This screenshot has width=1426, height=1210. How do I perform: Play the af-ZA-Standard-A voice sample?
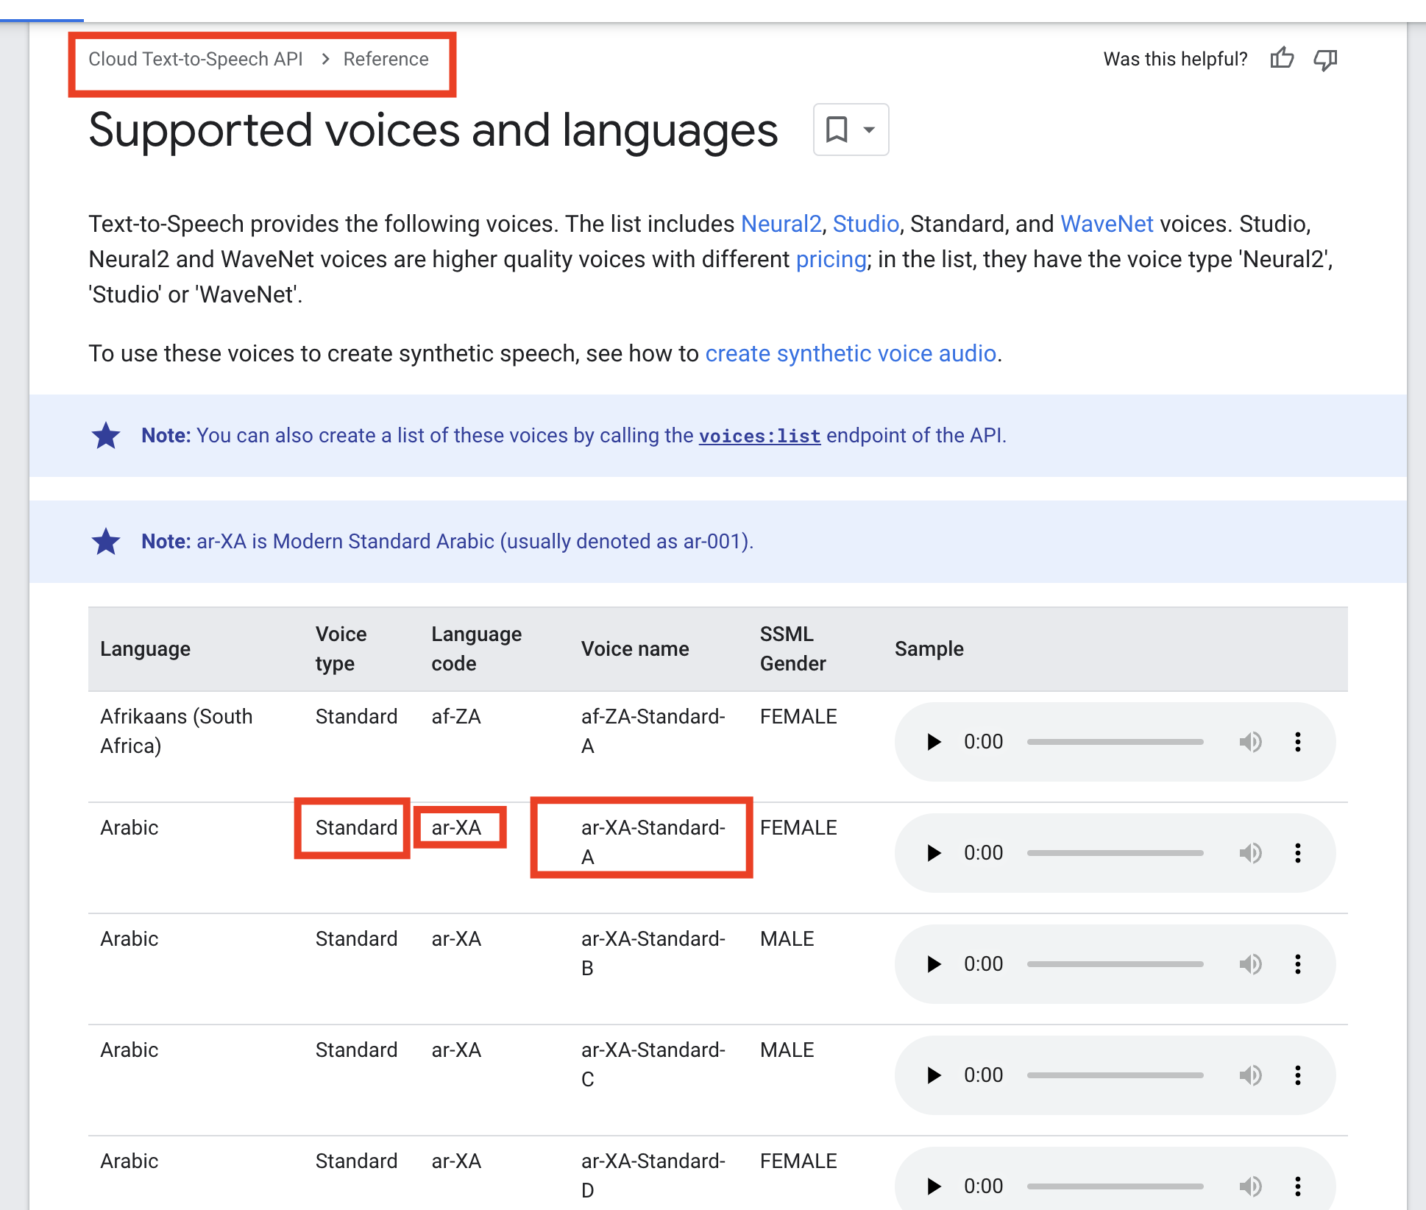[x=934, y=742]
